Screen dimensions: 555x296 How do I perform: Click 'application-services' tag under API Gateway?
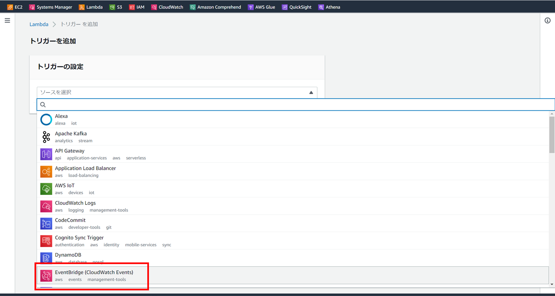click(x=87, y=158)
